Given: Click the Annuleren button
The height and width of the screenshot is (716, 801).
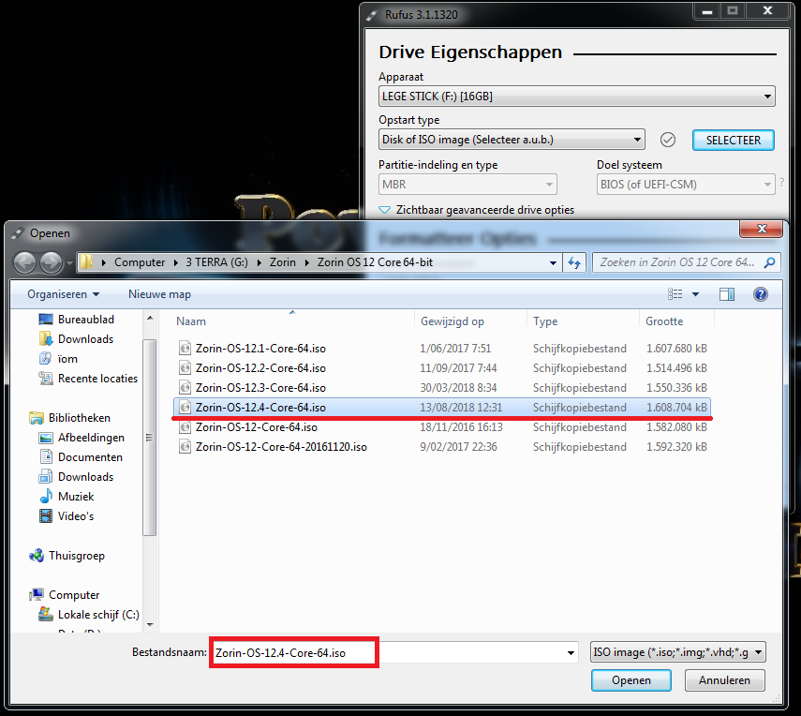Looking at the screenshot, I should tap(724, 680).
